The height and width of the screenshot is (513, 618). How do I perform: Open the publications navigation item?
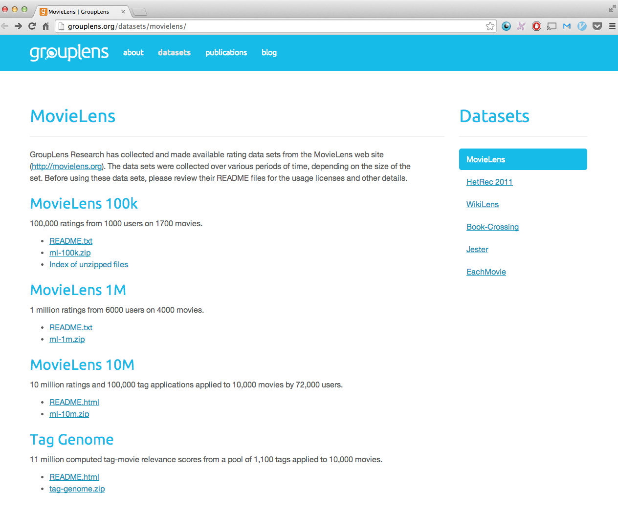226,52
